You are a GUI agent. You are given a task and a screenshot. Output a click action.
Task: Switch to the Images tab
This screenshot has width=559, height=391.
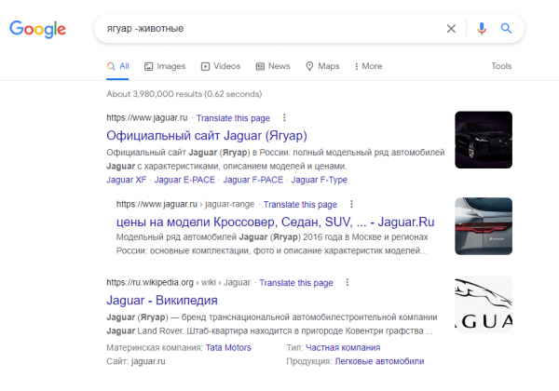(165, 66)
